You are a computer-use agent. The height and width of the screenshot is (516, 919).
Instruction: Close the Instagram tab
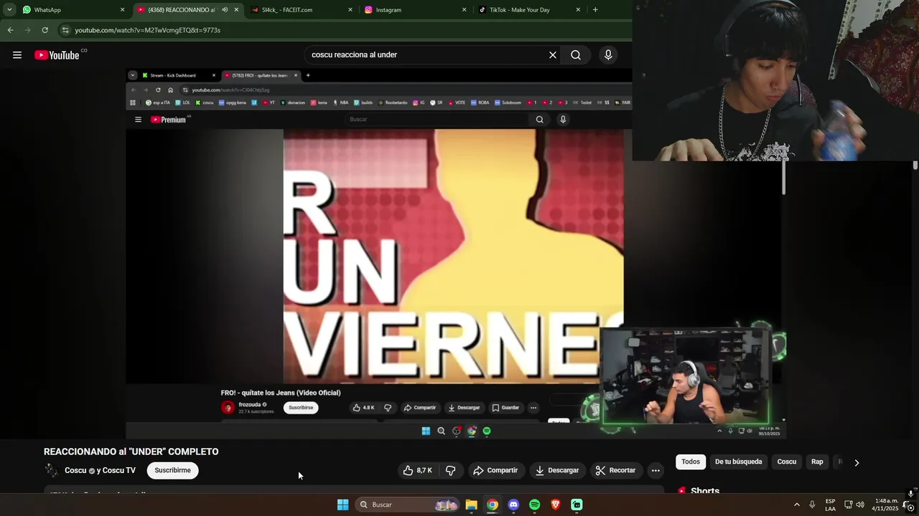coord(465,10)
